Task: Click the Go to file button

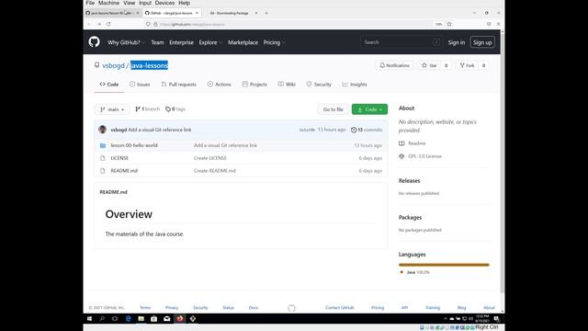Action: (x=333, y=109)
